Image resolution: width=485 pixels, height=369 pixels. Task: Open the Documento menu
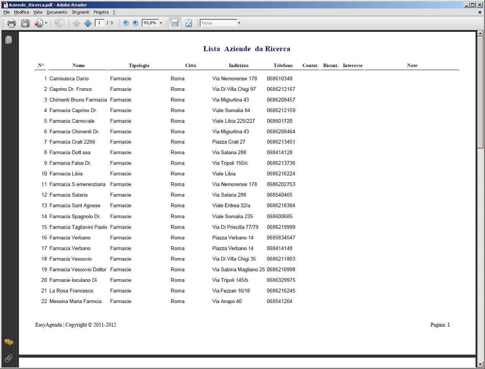click(x=57, y=12)
